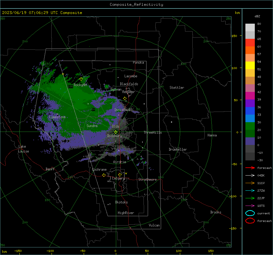The height and width of the screenshot is (255, 273).
Task: Click the Banff label
Action: 50,169
